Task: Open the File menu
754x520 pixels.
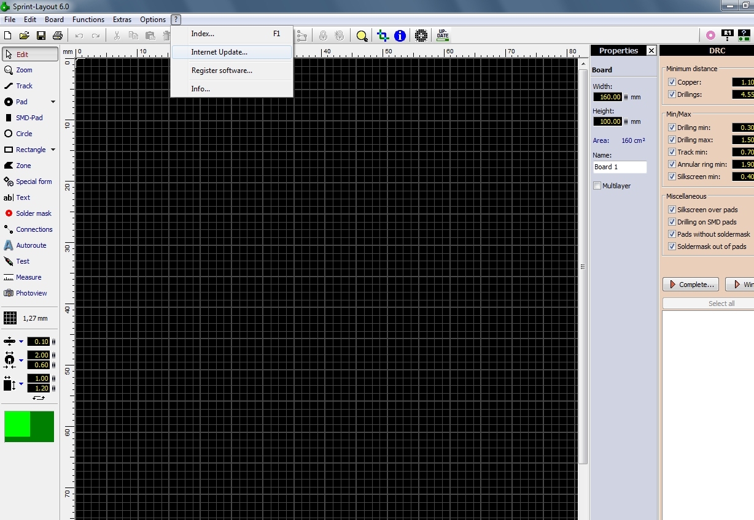Action: click(x=10, y=20)
